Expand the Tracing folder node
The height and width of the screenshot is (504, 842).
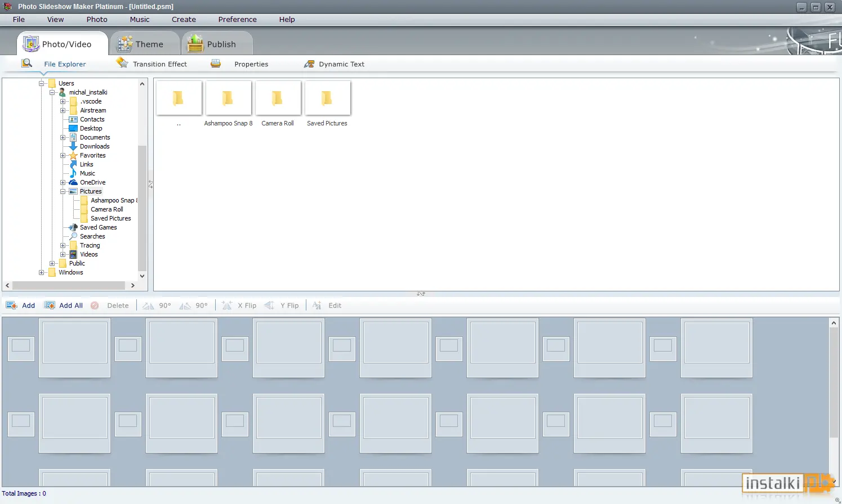click(63, 245)
